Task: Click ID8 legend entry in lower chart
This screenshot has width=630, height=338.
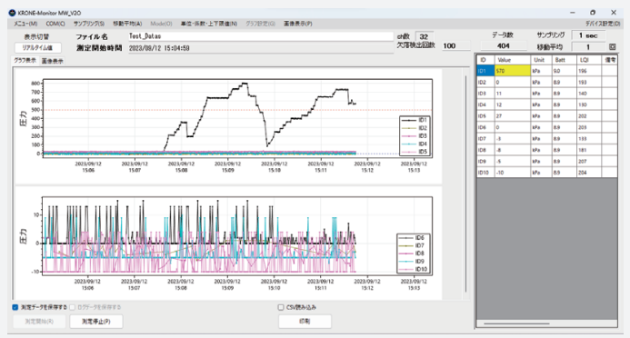Action: pyautogui.click(x=413, y=253)
